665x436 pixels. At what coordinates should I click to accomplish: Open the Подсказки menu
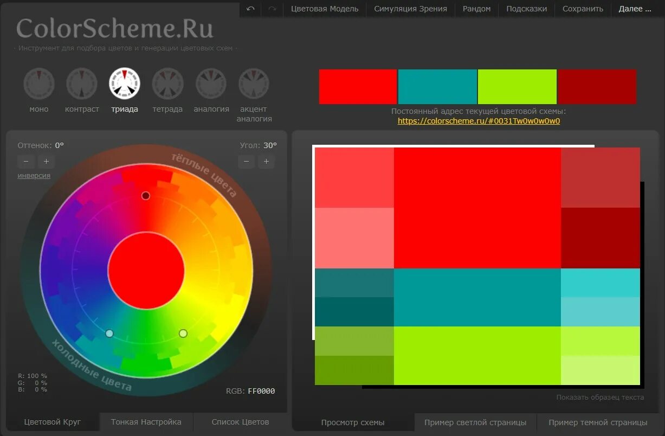[527, 9]
